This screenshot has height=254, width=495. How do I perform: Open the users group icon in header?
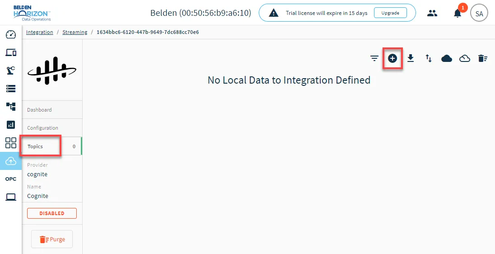click(432, 13)
